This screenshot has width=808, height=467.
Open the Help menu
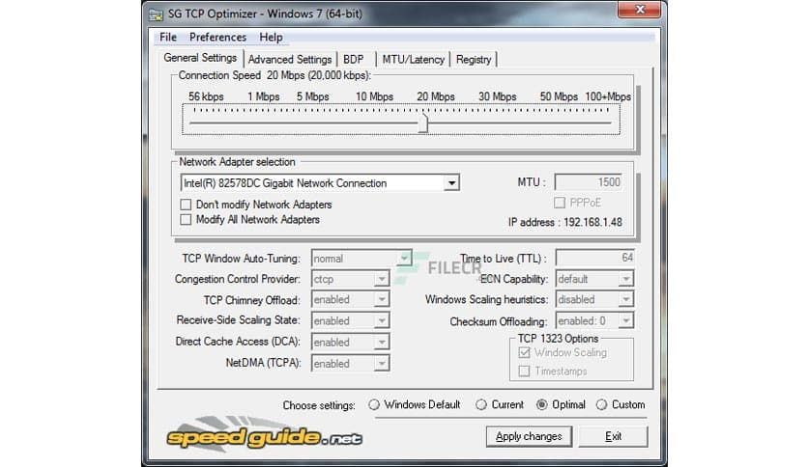pyautogui.click(x=271, y=37)
